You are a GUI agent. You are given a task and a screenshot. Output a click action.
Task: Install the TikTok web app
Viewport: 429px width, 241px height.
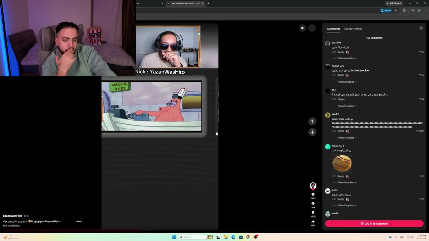coord(386,10)
